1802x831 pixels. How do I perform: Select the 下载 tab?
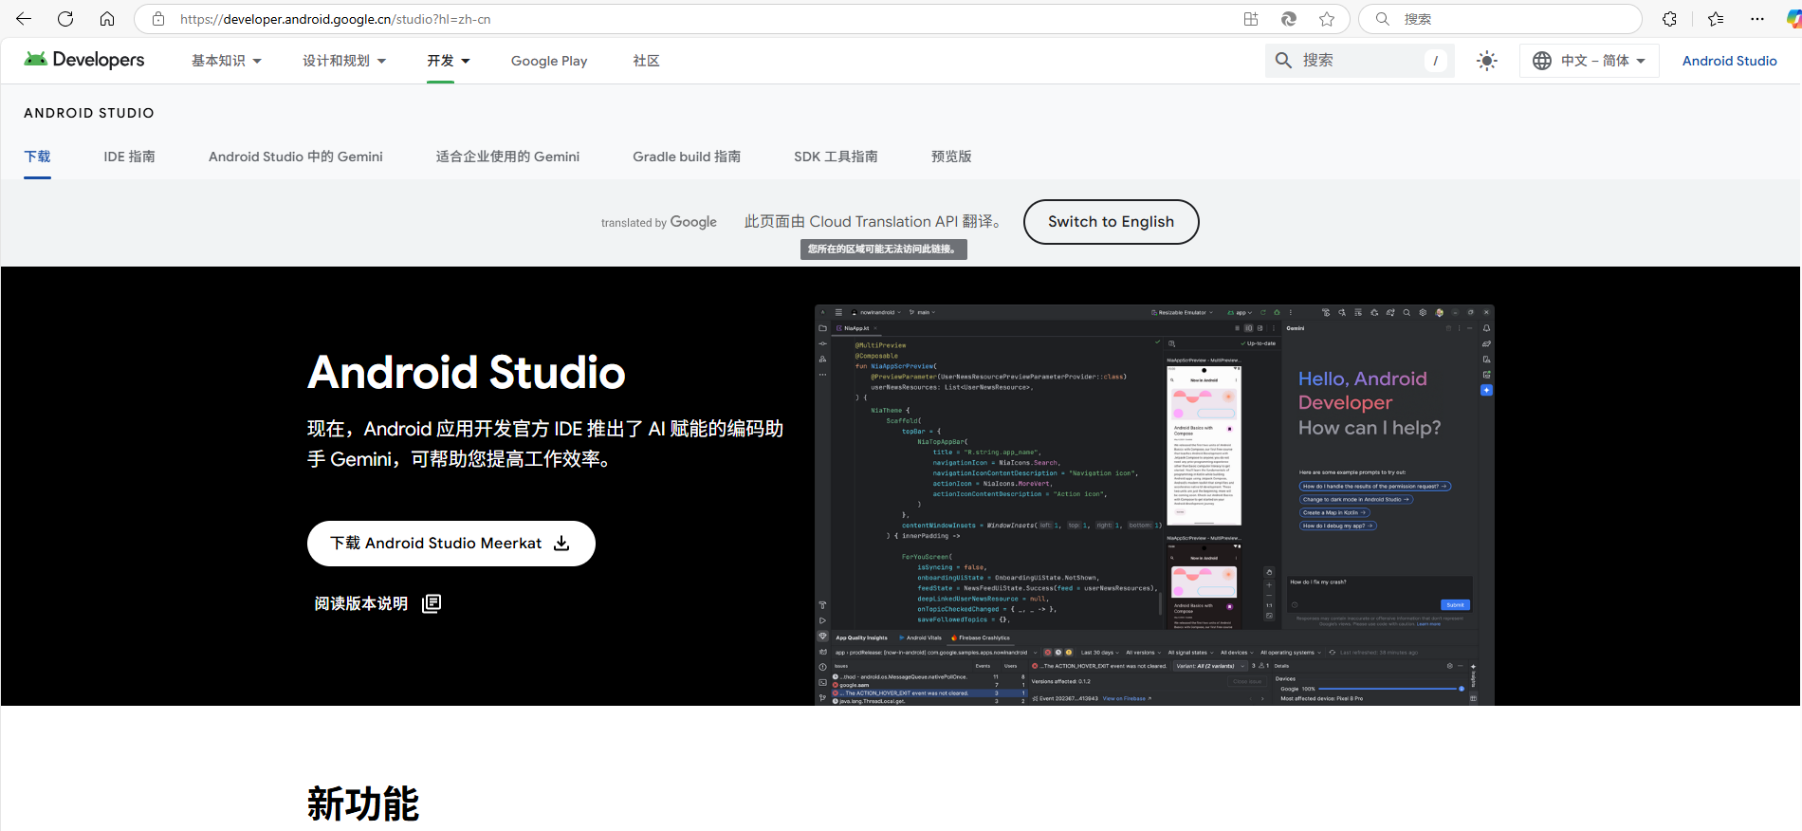pos(37,157)
